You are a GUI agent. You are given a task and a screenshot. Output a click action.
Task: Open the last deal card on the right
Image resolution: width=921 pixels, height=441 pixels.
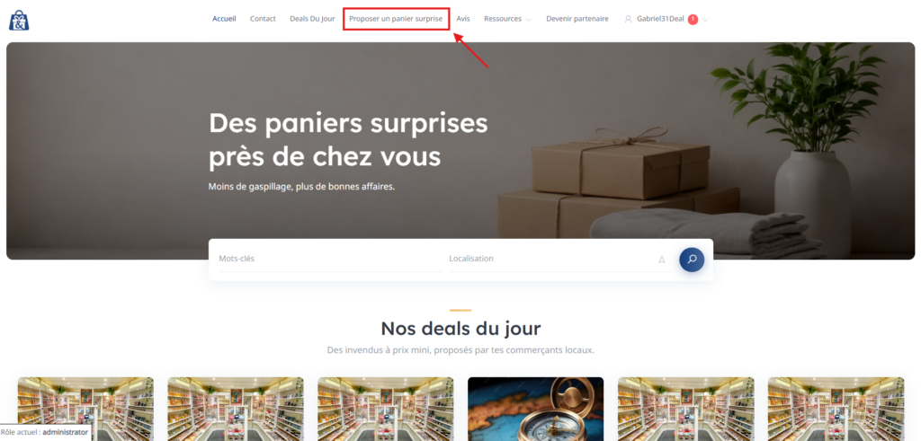tap(836, 409)
